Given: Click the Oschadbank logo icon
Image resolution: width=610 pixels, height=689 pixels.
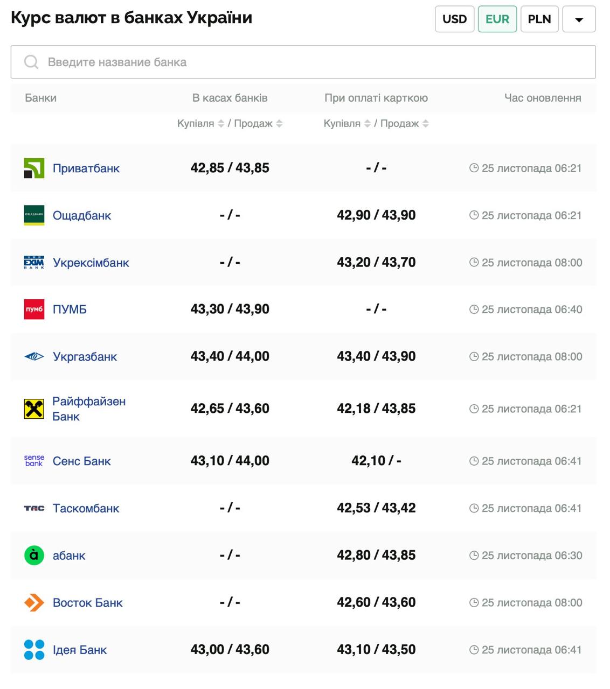Looking at the screenshot, I should 34,215.
